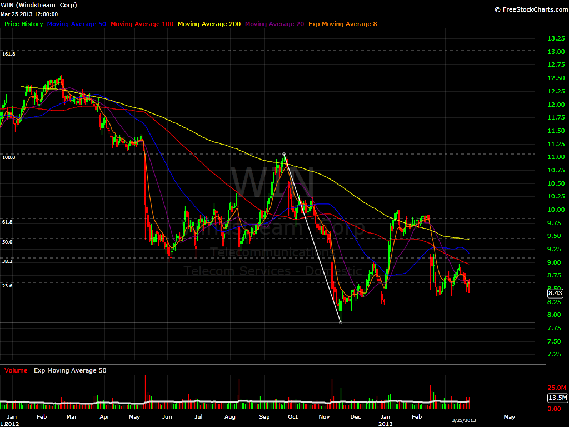Viewport: 569px width, 427px height.
Task: Click the 10.00 price axis label
Action: coord(541,210)
